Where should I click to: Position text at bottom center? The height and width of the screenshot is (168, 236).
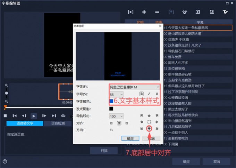(149, 128)
